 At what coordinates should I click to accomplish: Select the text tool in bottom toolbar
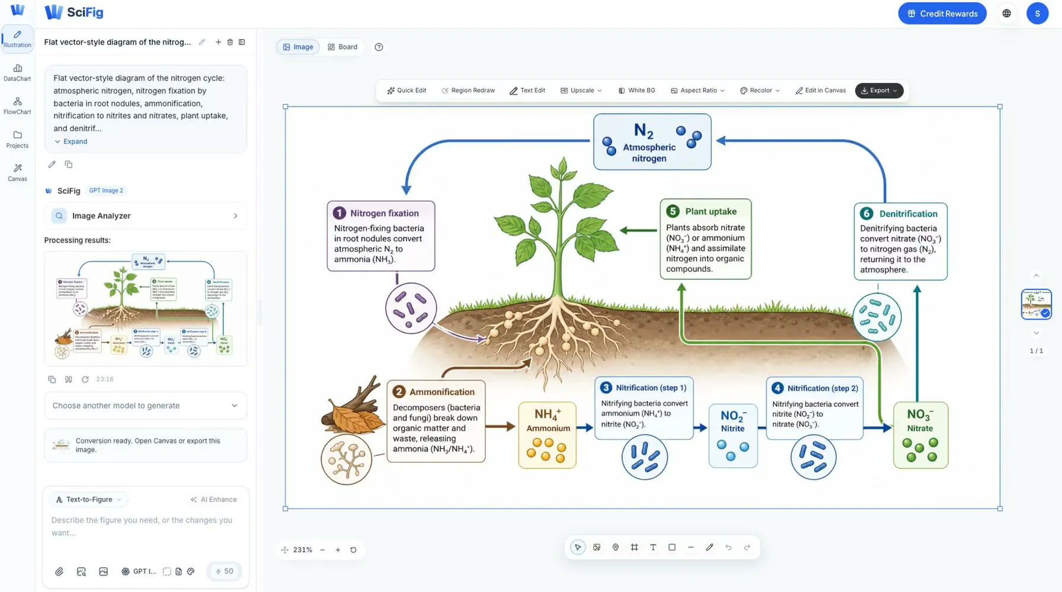click(653, 548)
